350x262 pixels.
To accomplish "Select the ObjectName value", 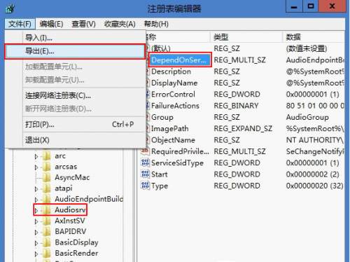I will tap(173, 140).
